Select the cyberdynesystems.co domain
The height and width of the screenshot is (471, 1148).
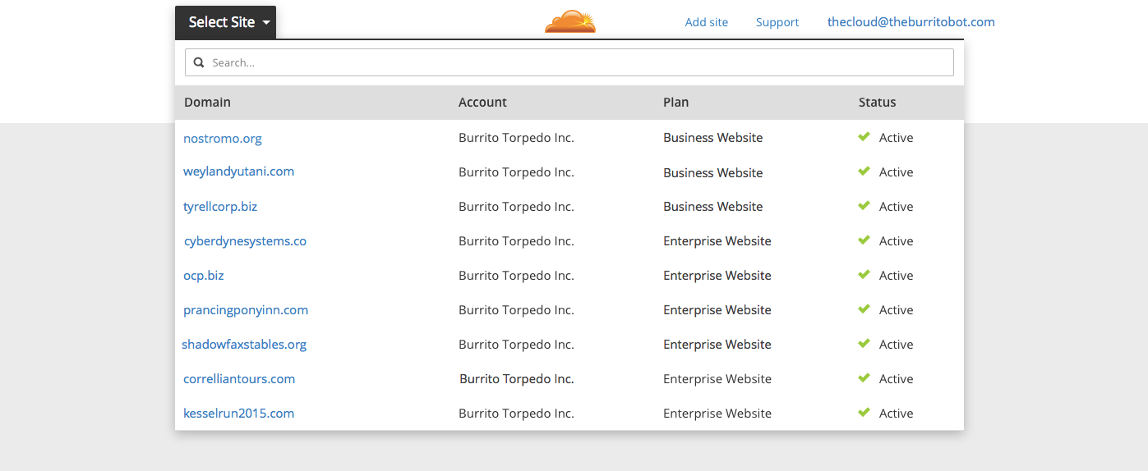pyautogui.click(x=245, y=241)
